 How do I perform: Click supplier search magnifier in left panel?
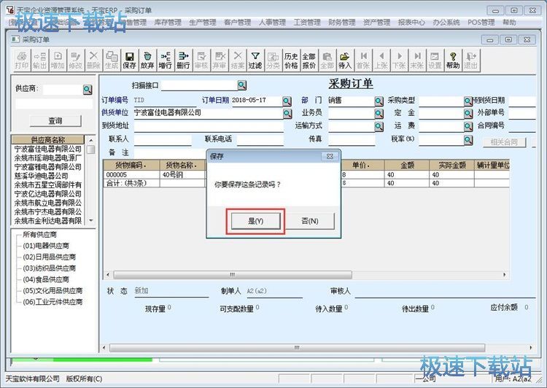click(x=88, y=90)
